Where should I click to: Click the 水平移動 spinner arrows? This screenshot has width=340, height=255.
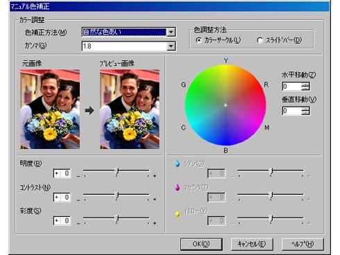coord(305,87)
